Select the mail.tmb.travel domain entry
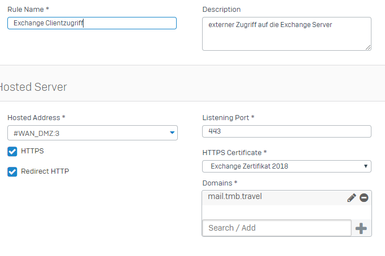The image size is (385, 256). (274, 198)
